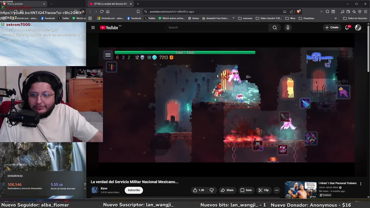This screenshot has height=208, width=370.
Task: Reload the YouTube page
Action: click(102, 12)
